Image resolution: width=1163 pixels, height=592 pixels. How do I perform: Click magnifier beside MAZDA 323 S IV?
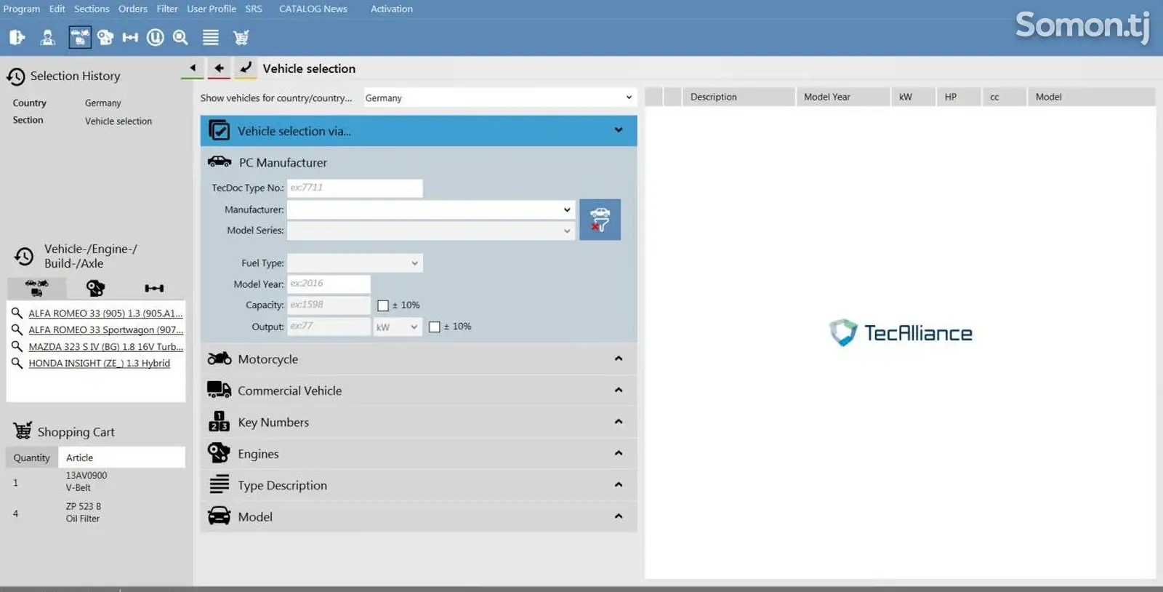pyautogui.click(x=17, y=346)
